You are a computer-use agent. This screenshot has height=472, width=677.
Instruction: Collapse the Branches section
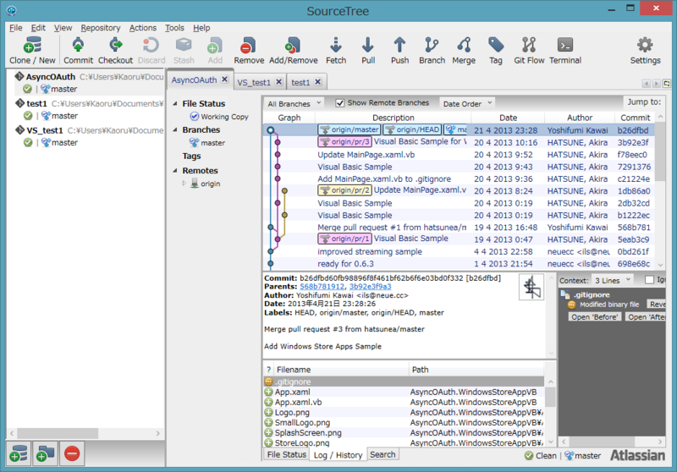175,130
